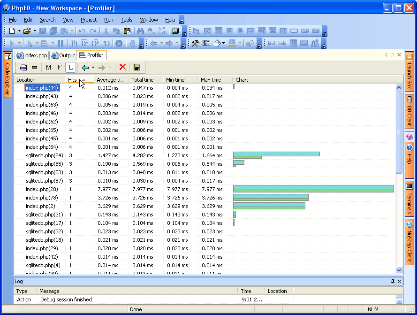Switch to the index.php tab
Viewport: 417px width, 315px height.
click(32, 55)
